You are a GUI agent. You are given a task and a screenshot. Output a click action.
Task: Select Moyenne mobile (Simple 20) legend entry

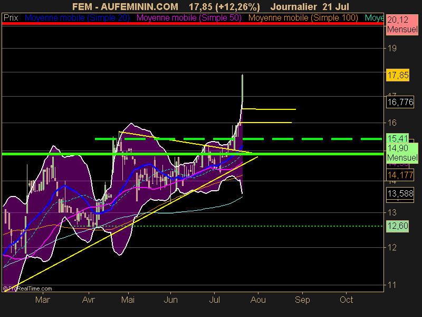tap(77, 18)
